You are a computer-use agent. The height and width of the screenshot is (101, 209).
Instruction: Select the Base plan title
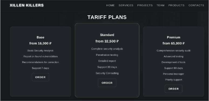pos(41,37)
